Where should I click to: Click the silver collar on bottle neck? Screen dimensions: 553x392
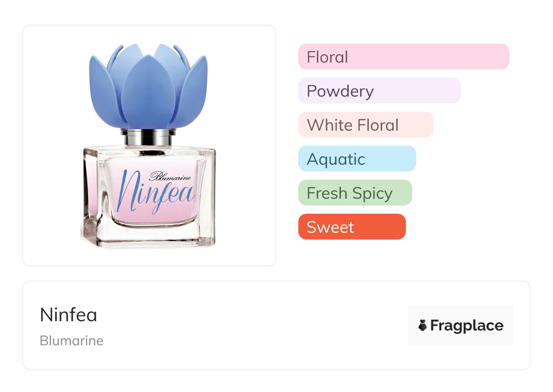(x=148, y=137)
